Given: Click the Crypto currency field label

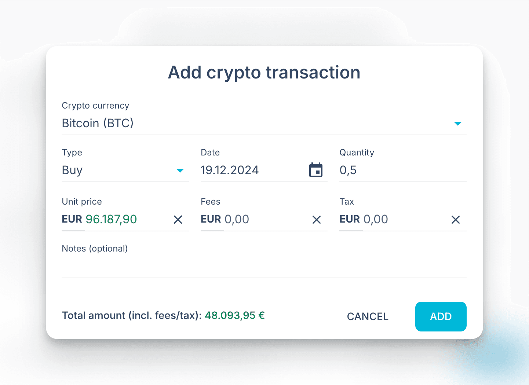Looking at the screenshot, I should (95, 106).
